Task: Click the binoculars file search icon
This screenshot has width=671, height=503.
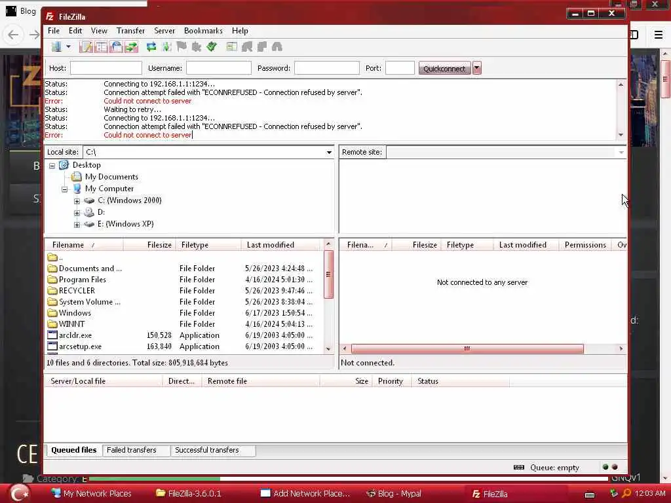Action: coord(277,47)
